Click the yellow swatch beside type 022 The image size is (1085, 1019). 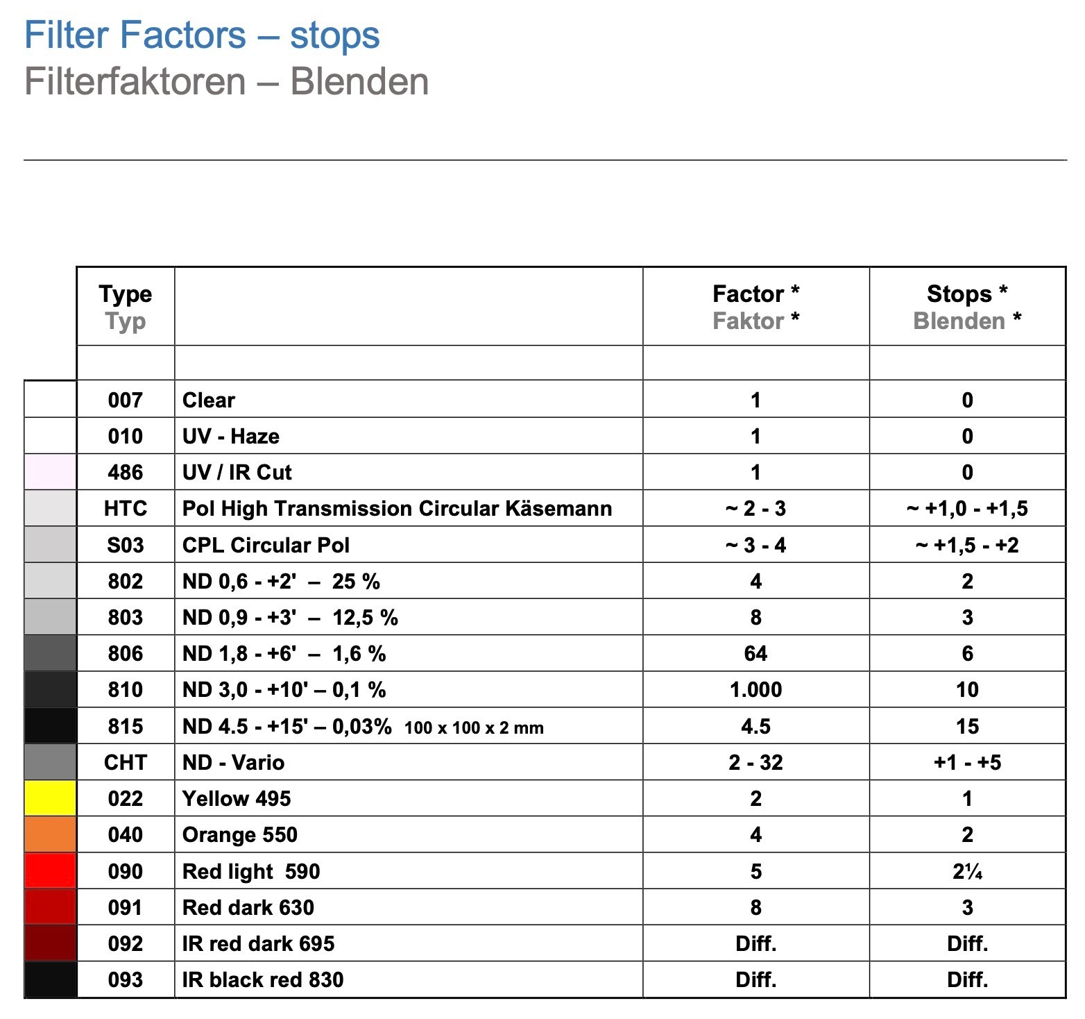(x=50, y=798)
